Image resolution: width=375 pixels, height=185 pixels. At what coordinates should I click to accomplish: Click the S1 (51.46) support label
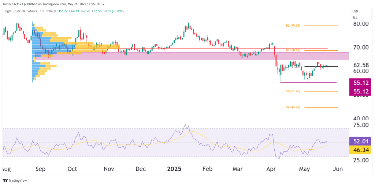tap(293, 91)
